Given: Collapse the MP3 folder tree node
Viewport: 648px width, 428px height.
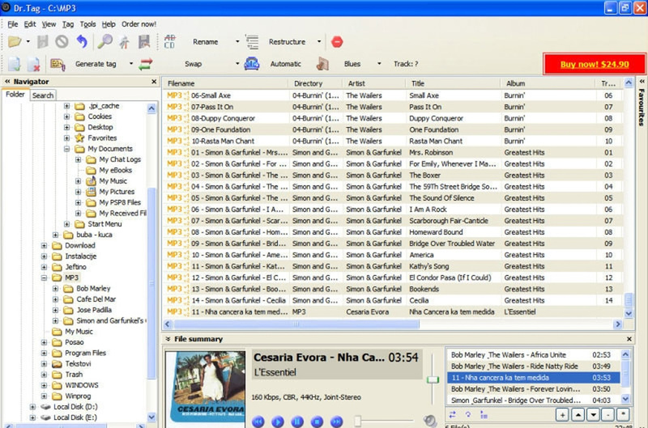Looking at the screenshot, I should point(44,278).
